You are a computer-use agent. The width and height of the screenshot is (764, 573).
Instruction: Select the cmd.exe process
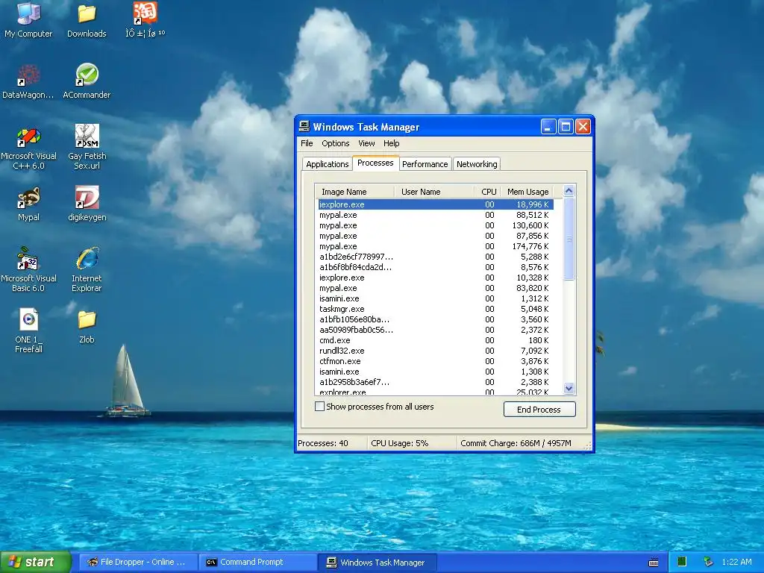click(436, 340)
